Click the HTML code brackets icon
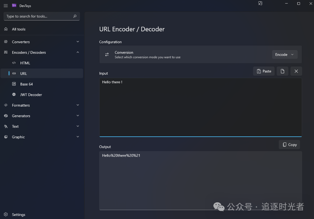 pyautogui.click(x=14, y=63)
